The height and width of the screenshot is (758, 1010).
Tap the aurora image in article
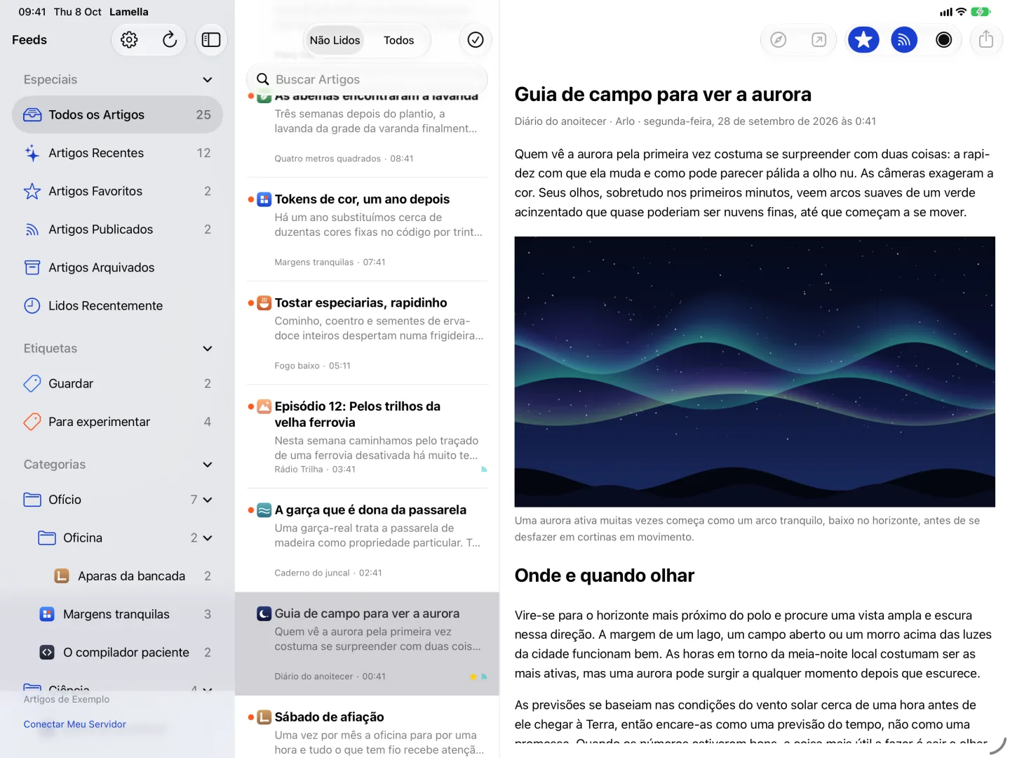[755, 371]
